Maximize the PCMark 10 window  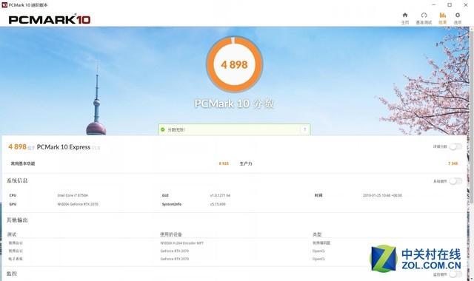pos(450,5)
